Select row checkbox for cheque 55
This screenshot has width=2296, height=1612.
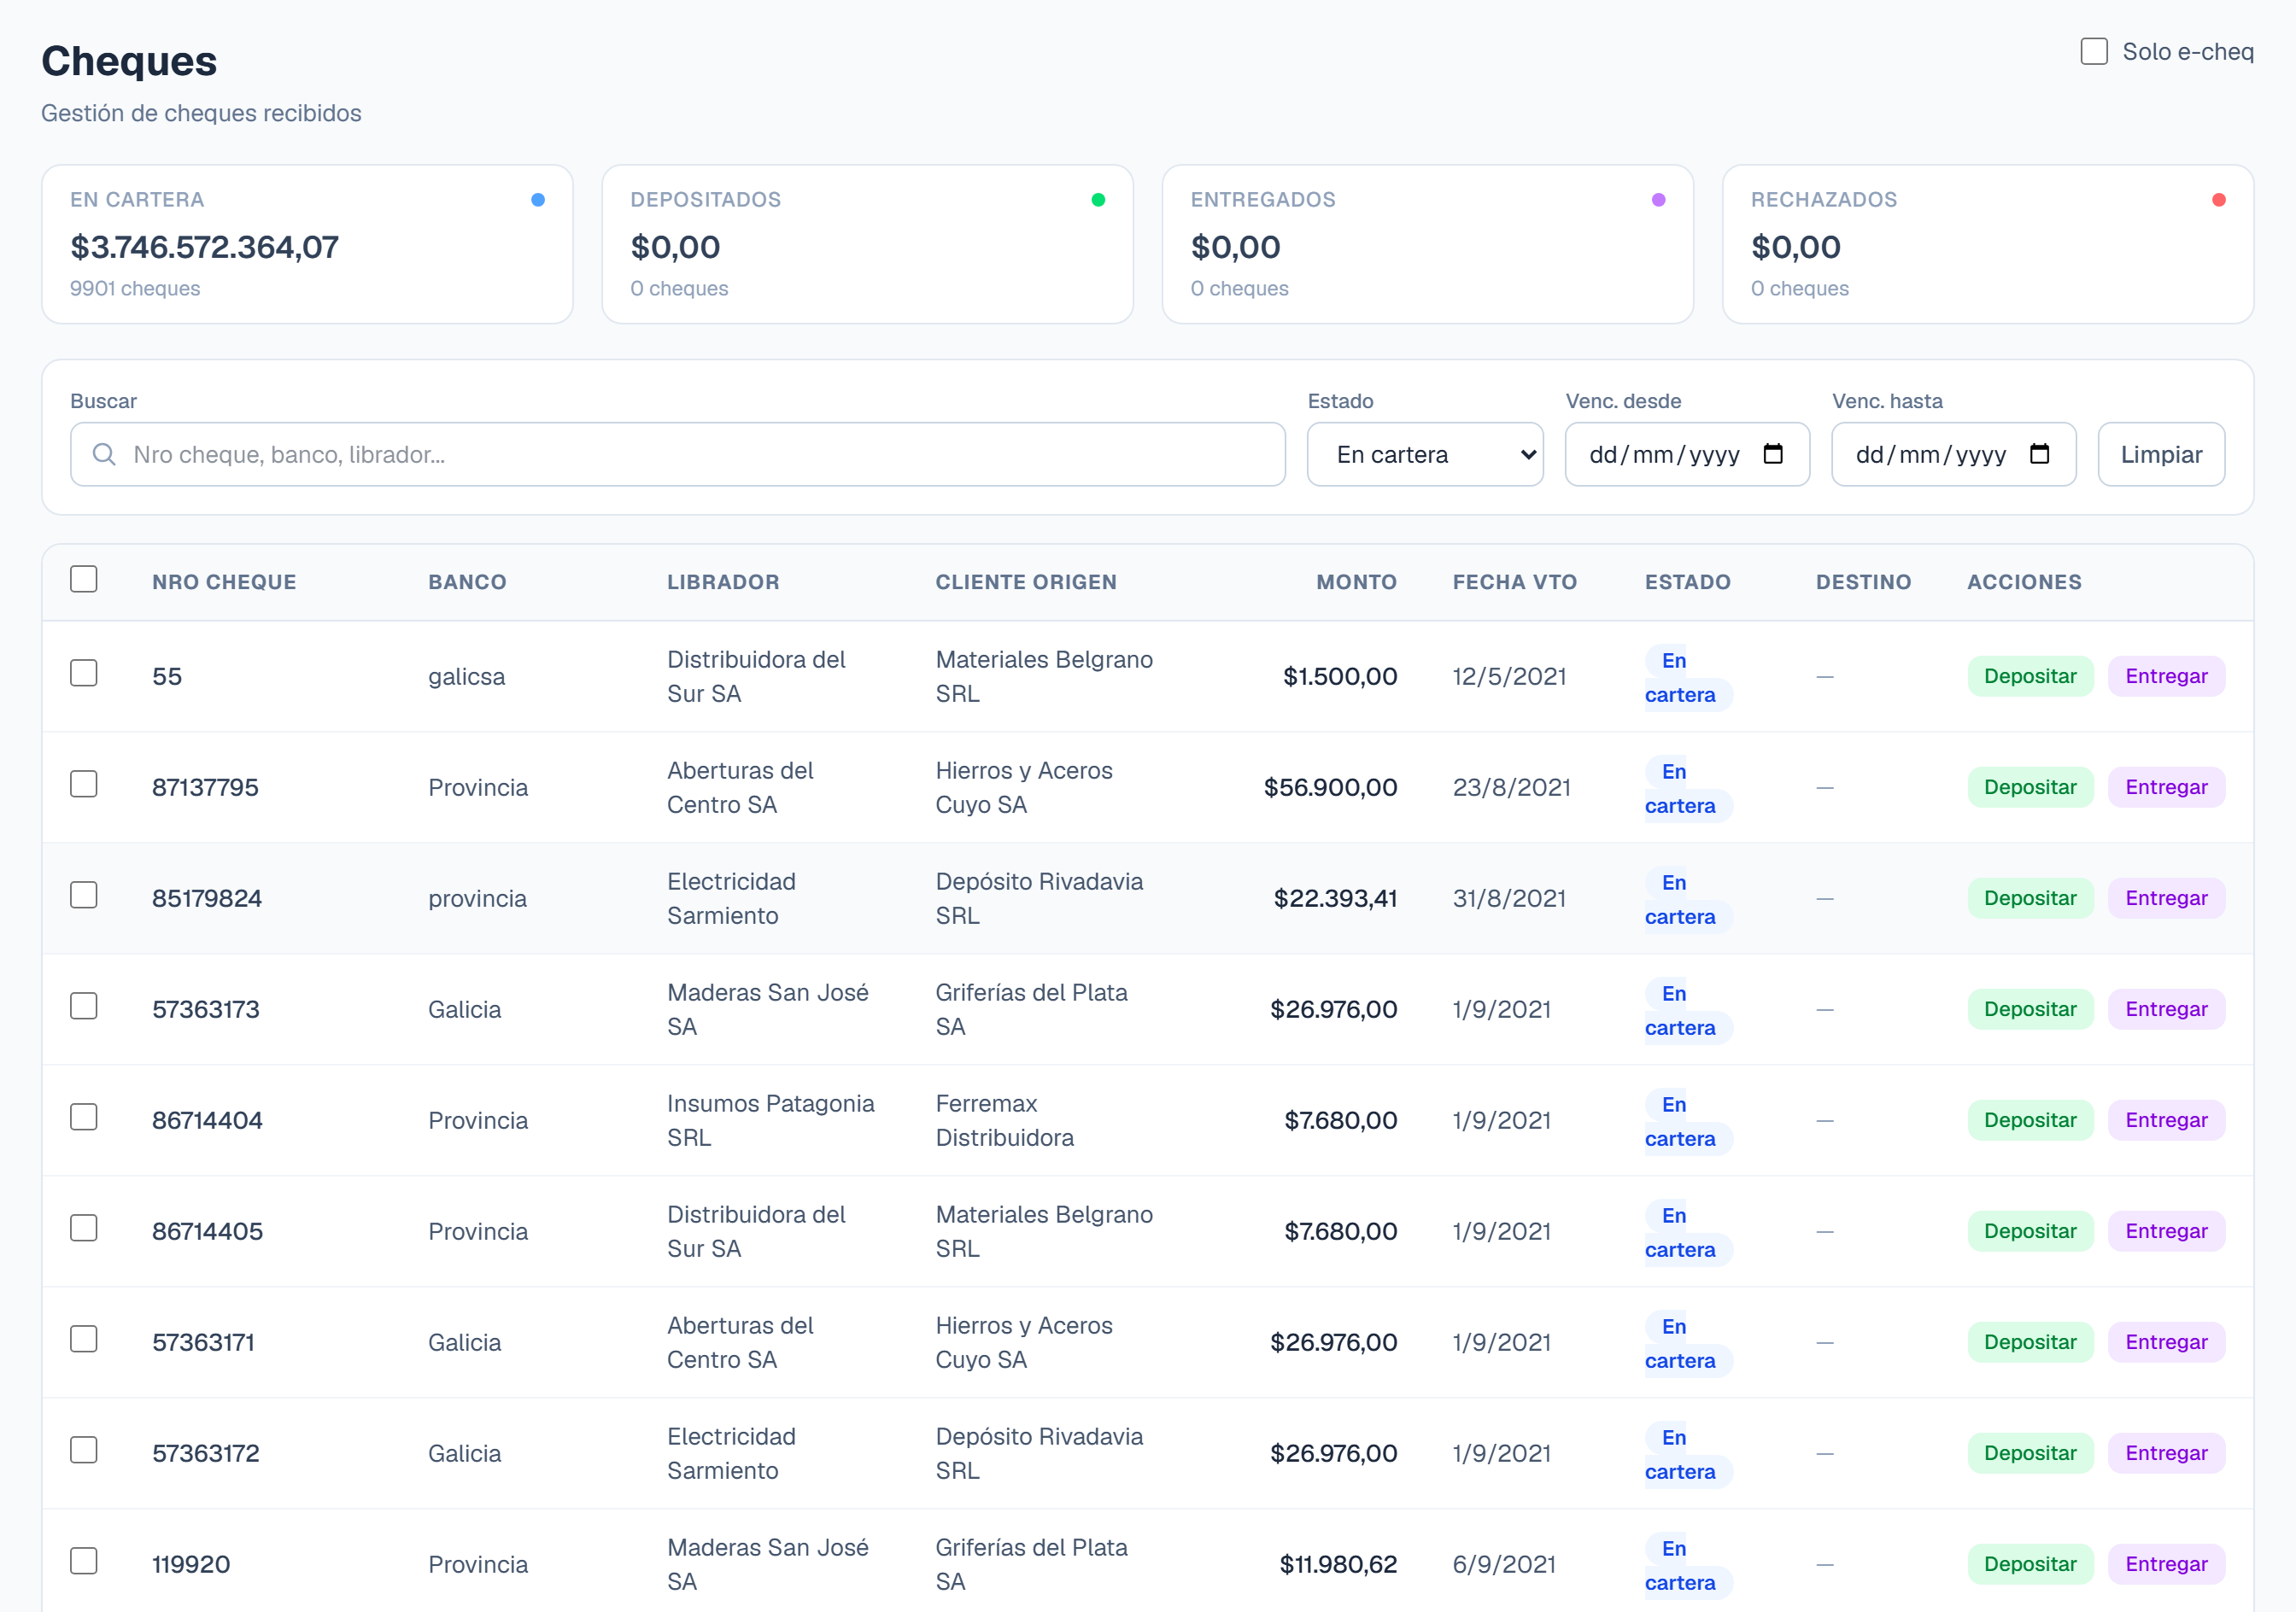84,673
